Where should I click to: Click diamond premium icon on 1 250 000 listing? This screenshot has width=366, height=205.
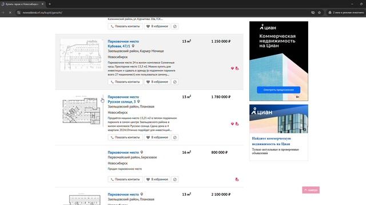pyautogui.click(x=232, y=68)
